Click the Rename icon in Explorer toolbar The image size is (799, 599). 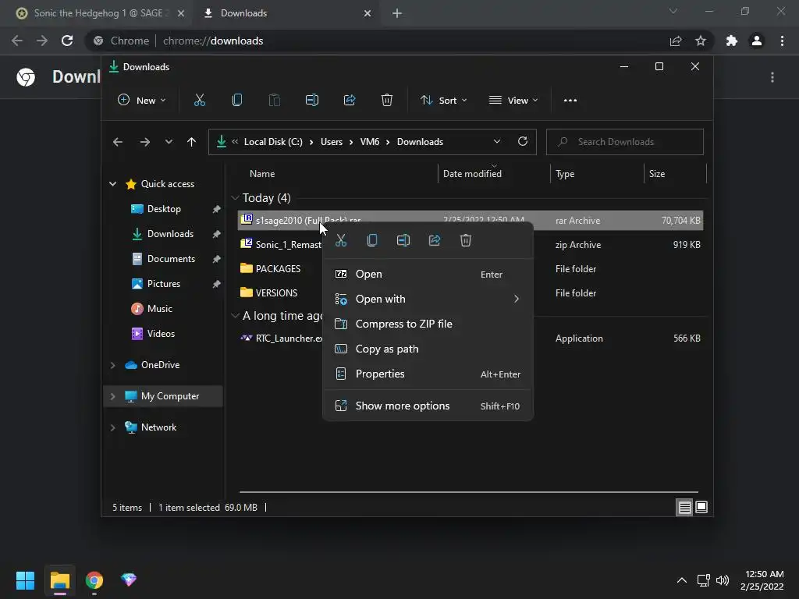pyautogui.click(x=312, y=101)
